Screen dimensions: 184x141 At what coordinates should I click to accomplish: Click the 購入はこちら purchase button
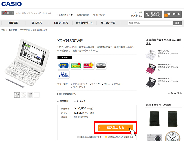(116, 128)
